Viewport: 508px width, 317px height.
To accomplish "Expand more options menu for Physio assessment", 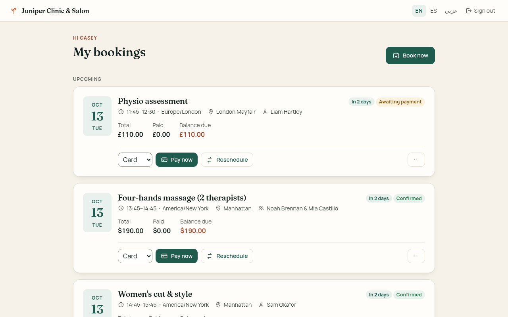I will (x=416, y=160).
